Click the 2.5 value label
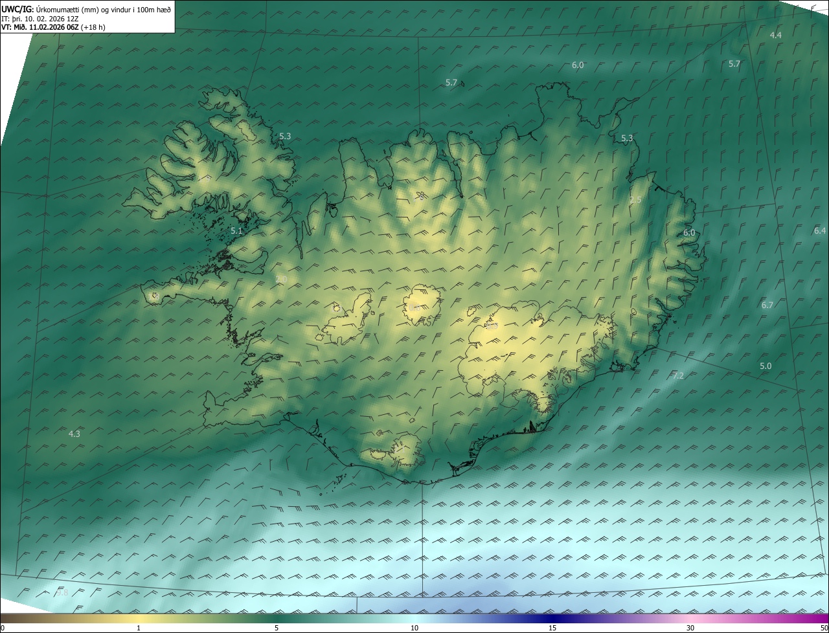 [x=635, y=200]
